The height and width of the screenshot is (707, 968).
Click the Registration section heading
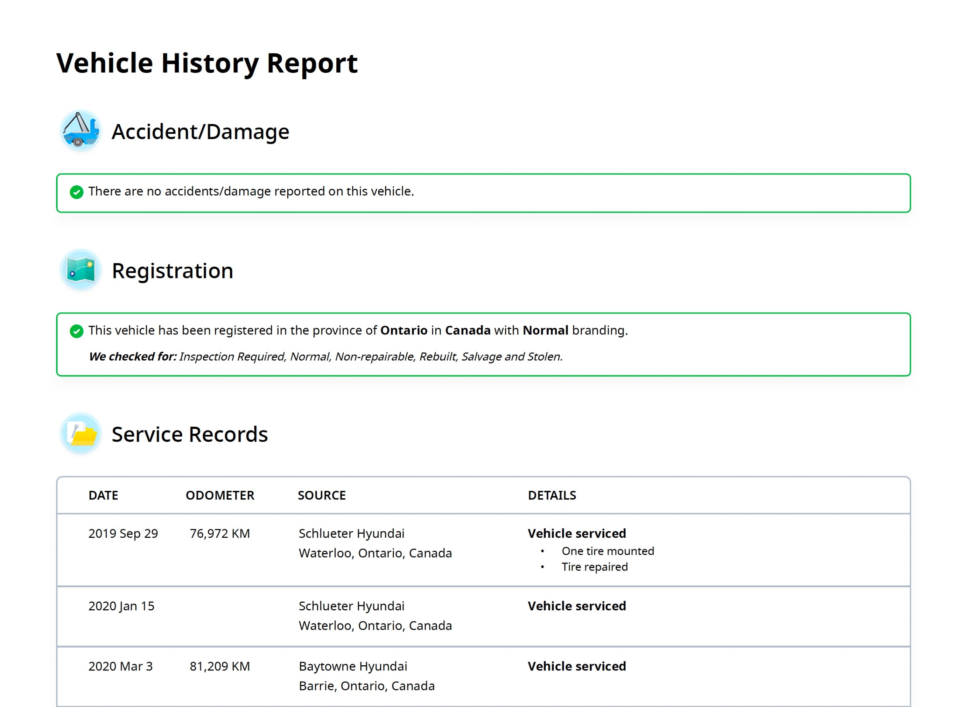(172, 270)
